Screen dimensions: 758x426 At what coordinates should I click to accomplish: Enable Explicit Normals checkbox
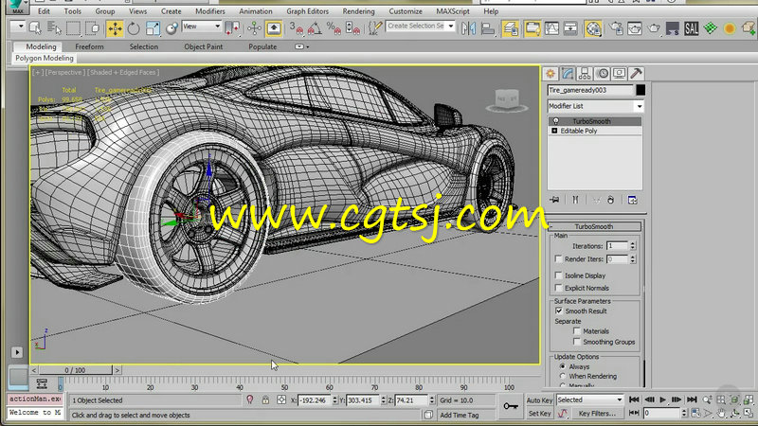tap(558, 288)
